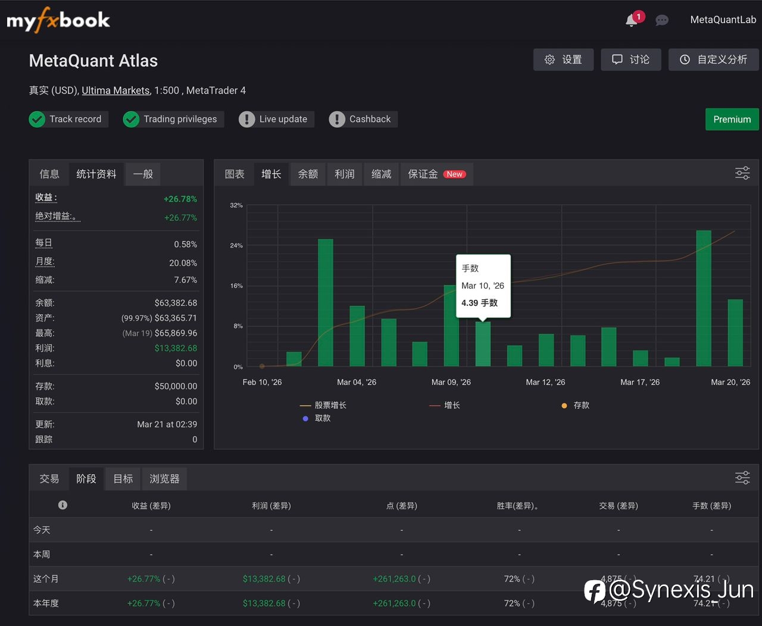
Task: Click the tallest green bar near Mar 20
Action: point(704,298)
